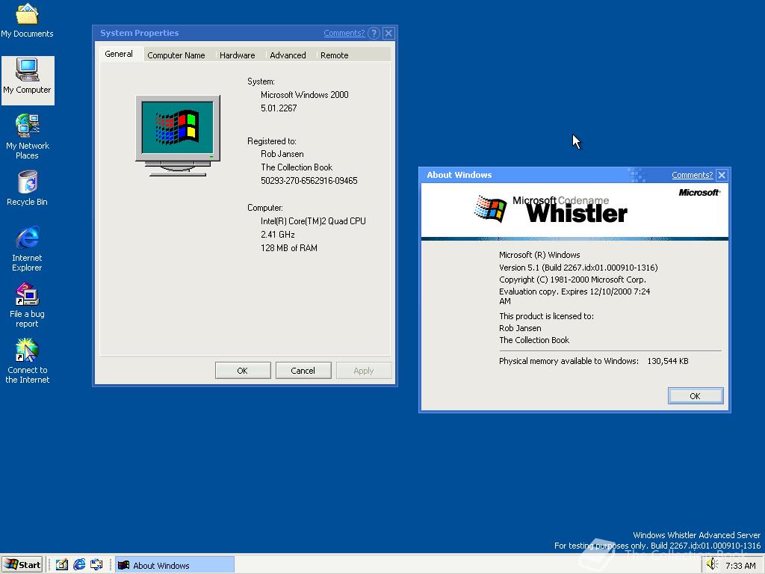This screenshot has height=574, width=765.
Task: Click the 2.41 GHz text
Action: coord(278,234)
